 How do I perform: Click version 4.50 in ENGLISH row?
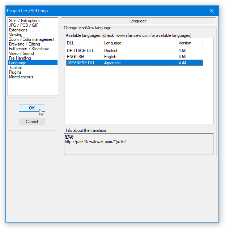point(182,57)
